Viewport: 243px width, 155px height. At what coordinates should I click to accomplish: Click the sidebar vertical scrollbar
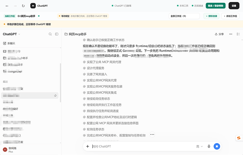click(60, 83)
